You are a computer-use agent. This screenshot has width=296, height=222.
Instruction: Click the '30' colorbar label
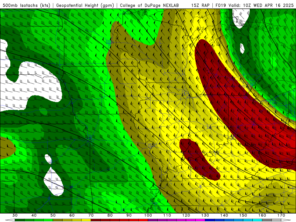[x=15, y=215]
